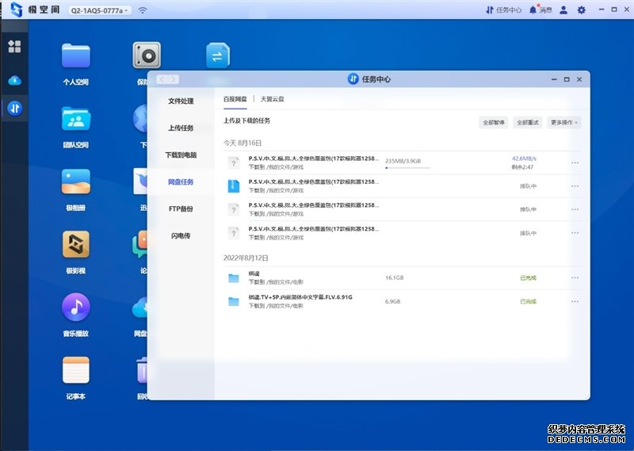
Task: Click the blue archive file icon in queued task
Action: (x=234, y=186)
